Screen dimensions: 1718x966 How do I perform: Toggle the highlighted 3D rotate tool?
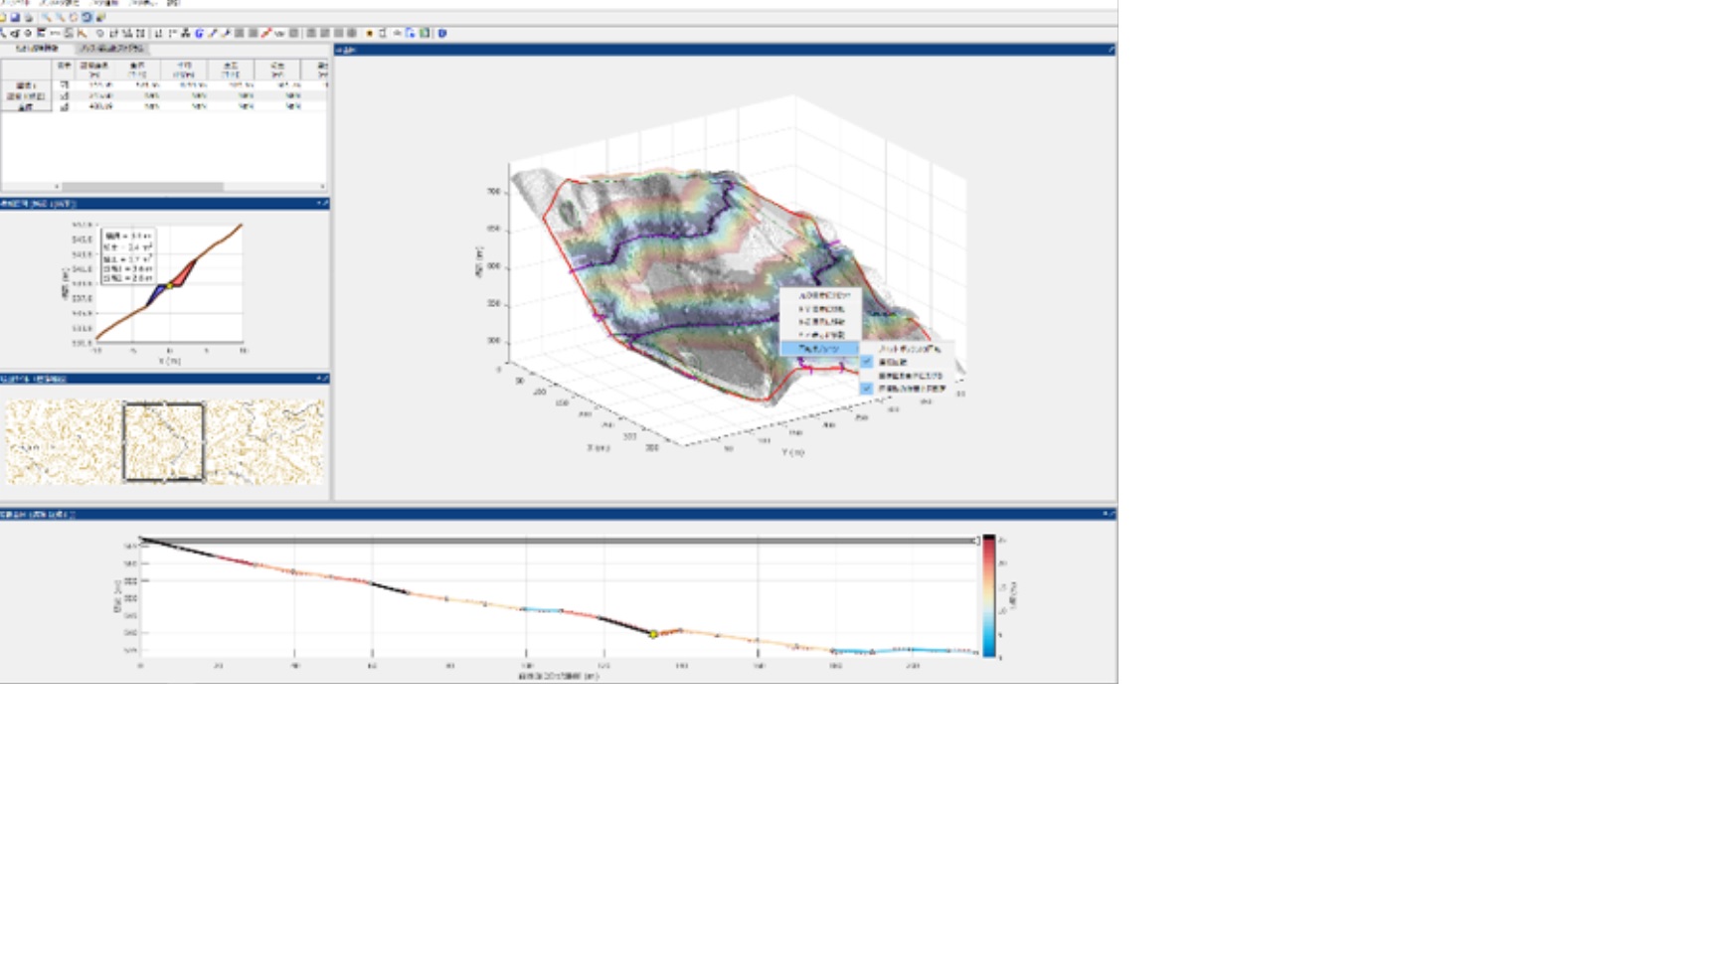click(x=86, y=17)
